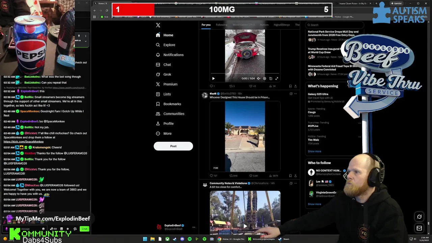Reload the browser page

(107, 10)
